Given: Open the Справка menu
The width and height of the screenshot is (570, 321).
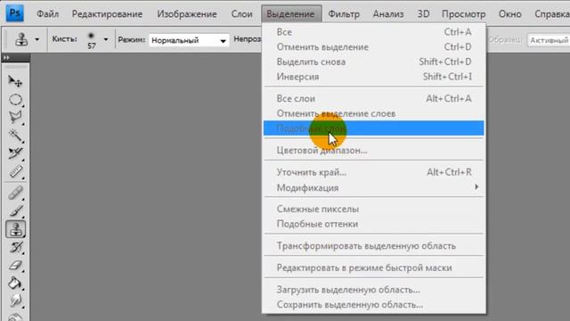Looking at the screenshot, I should tap(551, 14).
